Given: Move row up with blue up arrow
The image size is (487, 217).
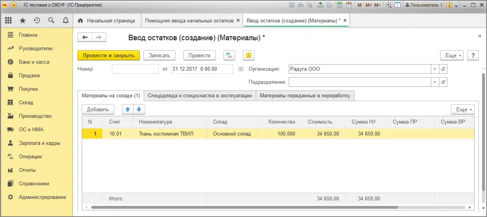Looking at the screenshot, I should click(x=127, y=109).
